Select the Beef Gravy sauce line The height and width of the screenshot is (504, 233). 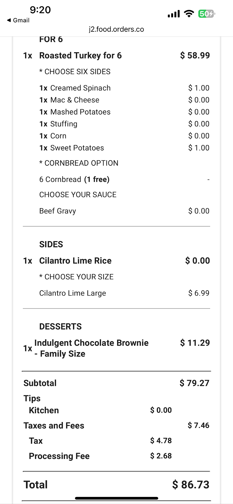click(x=58, y=211)
